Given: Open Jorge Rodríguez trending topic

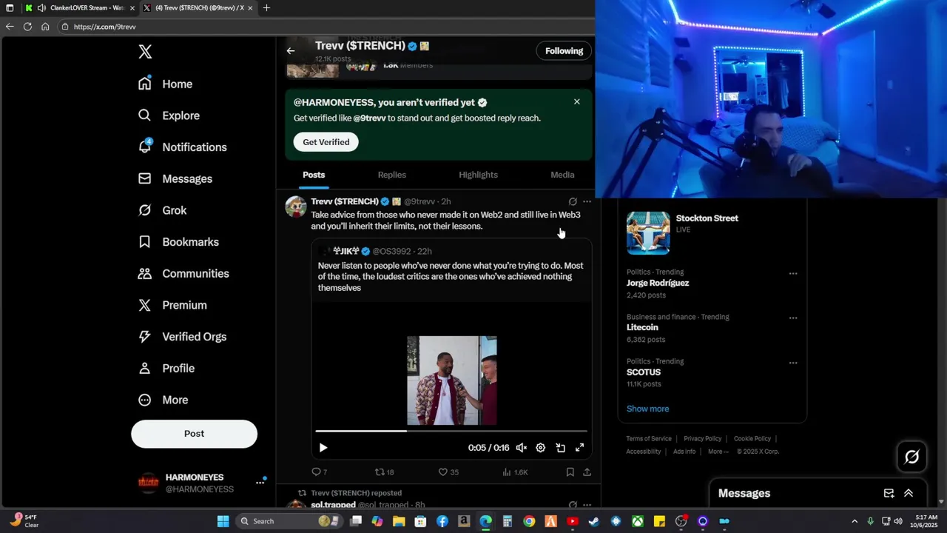Looking at the screenshot, I should pyautogui.click(x=657, y=283).
